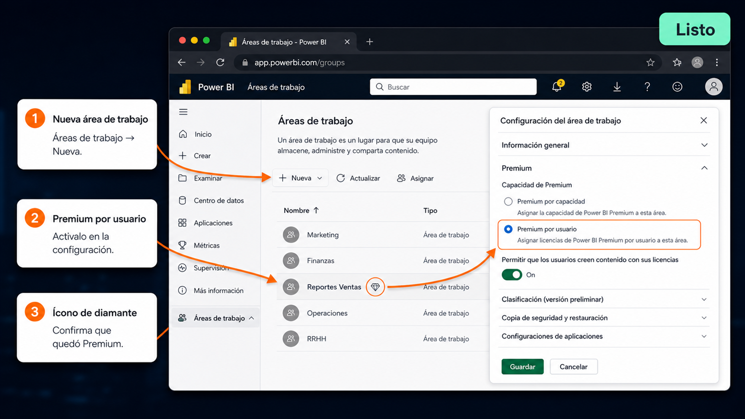745x419 pixels.
Task: Open the browser bookmarks star list icon
Action: coord(677,63)
